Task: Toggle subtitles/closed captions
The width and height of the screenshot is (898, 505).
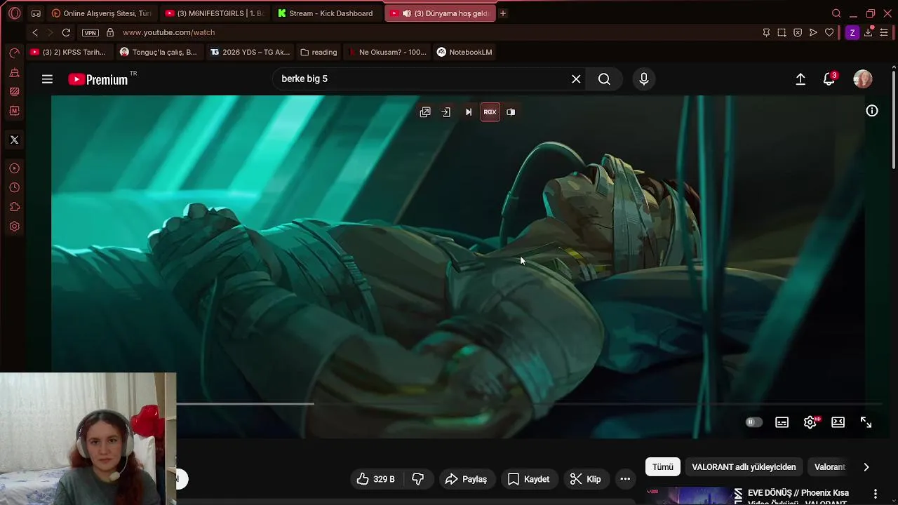Action: [x=782, y=422]
